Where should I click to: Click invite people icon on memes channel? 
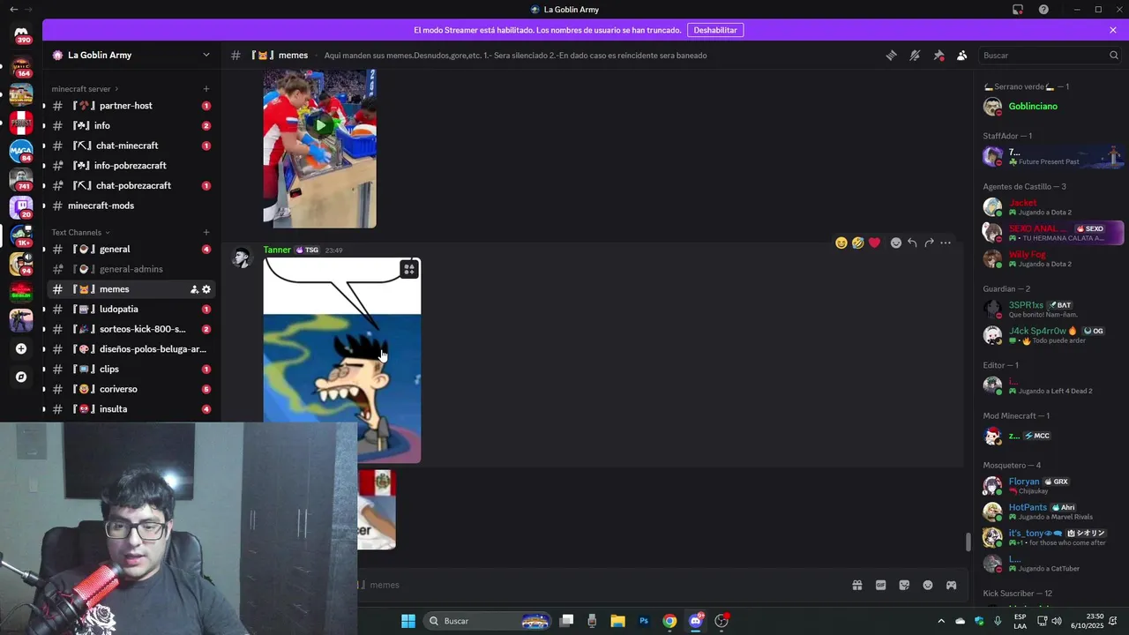[x=194, y=289]
